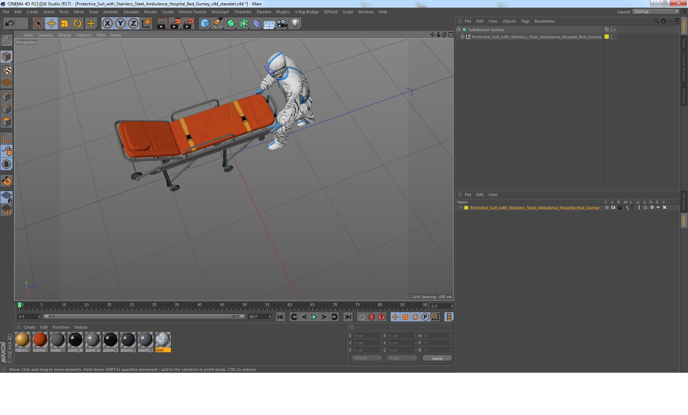Click the Undo arrow icon
The image size is (688, 415).
click(x=9, y=24)
